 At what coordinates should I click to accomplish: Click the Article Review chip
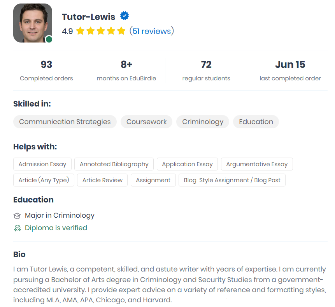[x=102, y=180]
